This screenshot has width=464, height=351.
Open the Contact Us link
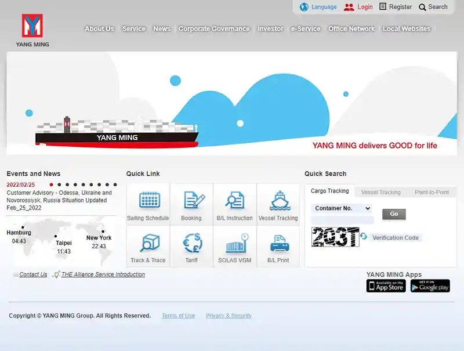point(33,274)
